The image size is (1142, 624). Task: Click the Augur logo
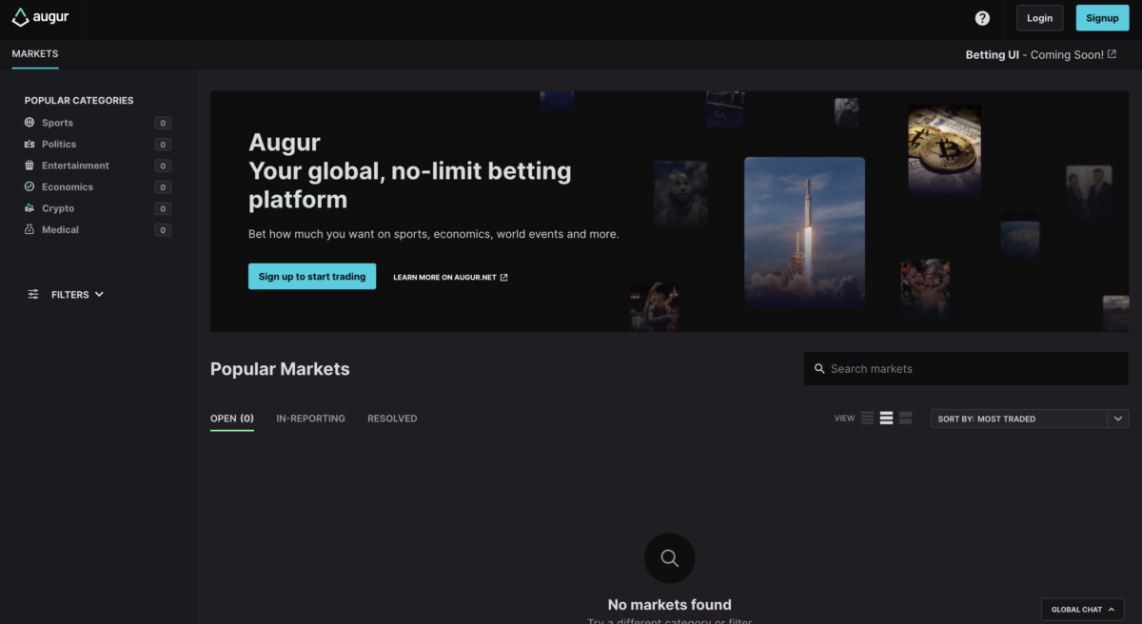pos(38,17)
